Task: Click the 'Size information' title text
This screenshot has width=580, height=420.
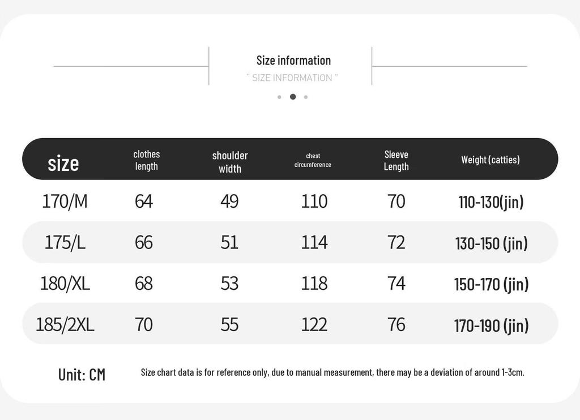Action: pos(294,60)
